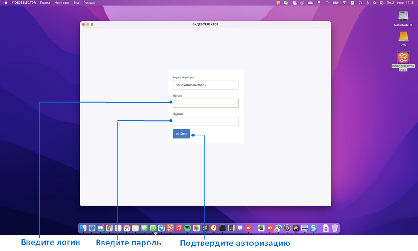Focus the Пароль input field
Image resolution: width=418 pixels, height=251 pixels.
[206, 122]
